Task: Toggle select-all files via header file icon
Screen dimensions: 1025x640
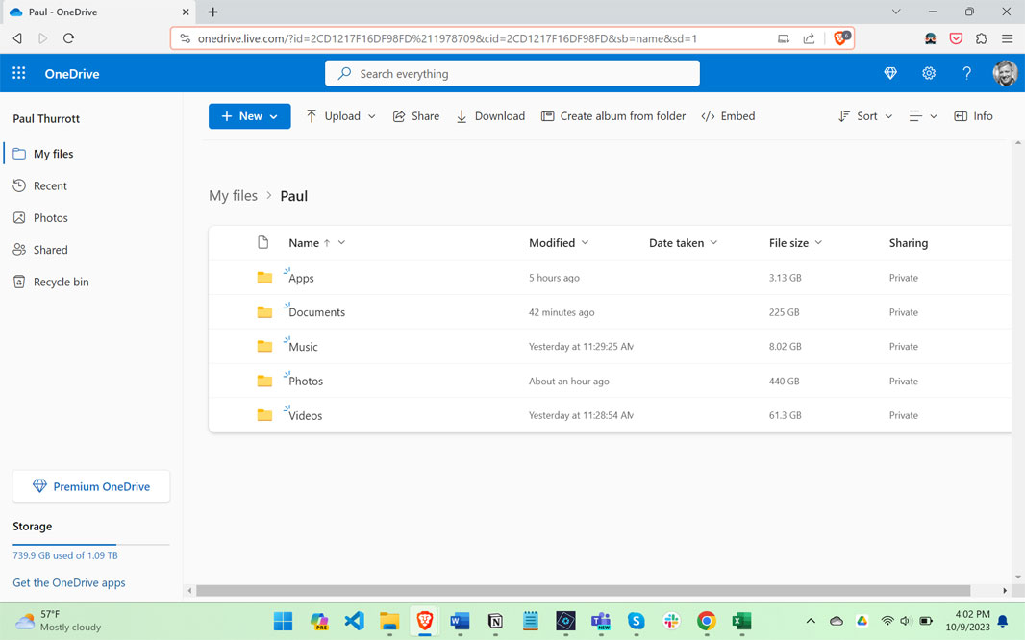Action: [x=262, y=242]
